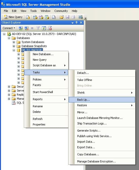Open the Reports submenu

46,99
